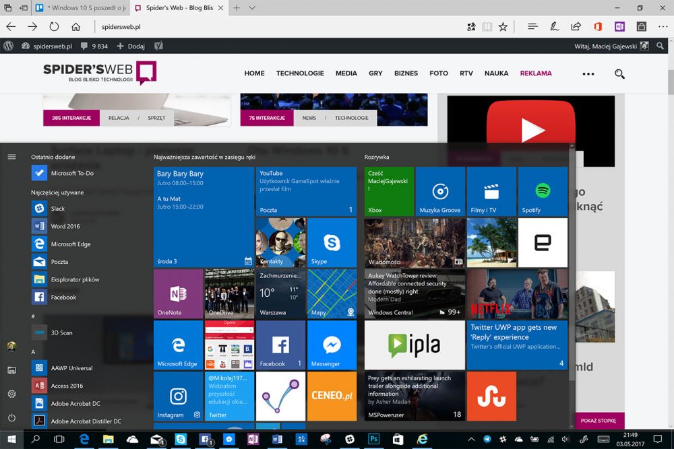Click the Dodaj button in admin bar
The width and height of the screenshot is (674, 449).
[131, 46]
